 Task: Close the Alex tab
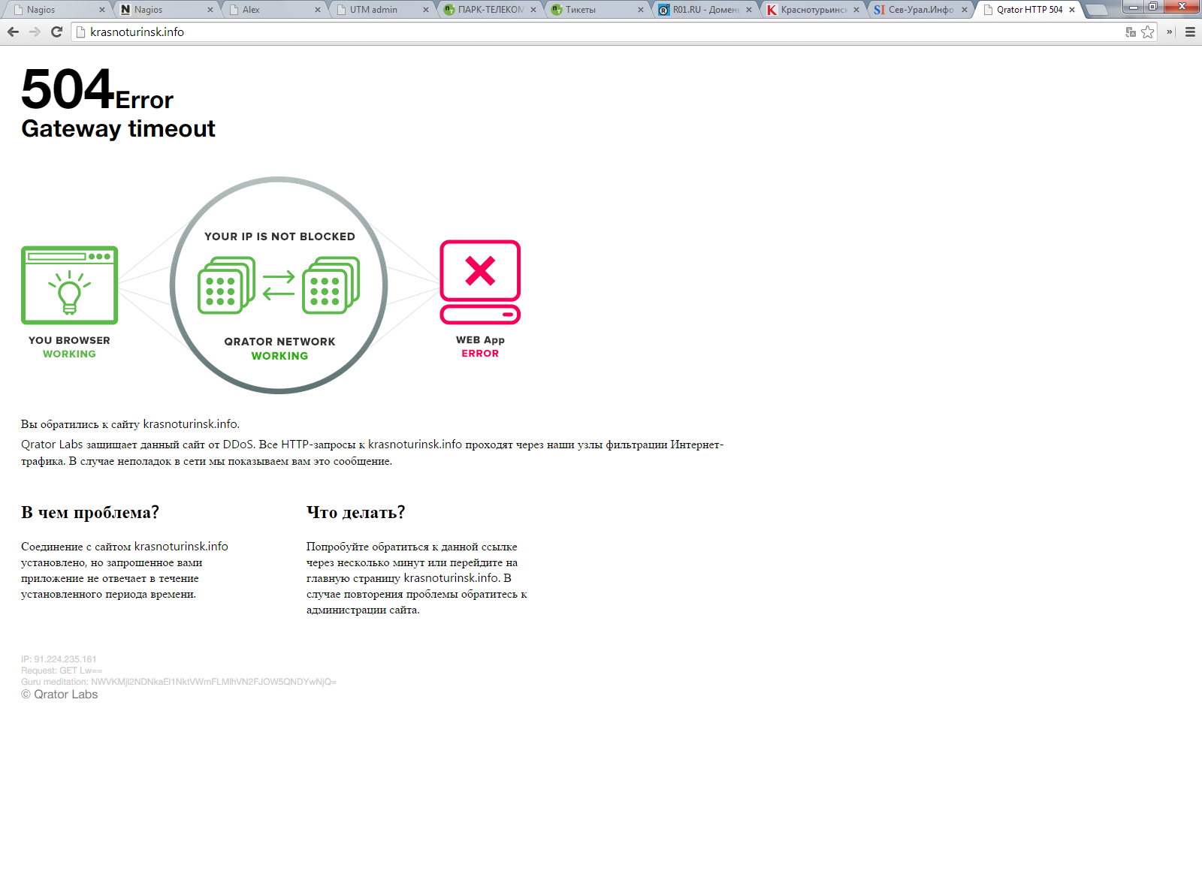[x=318, y=10]
